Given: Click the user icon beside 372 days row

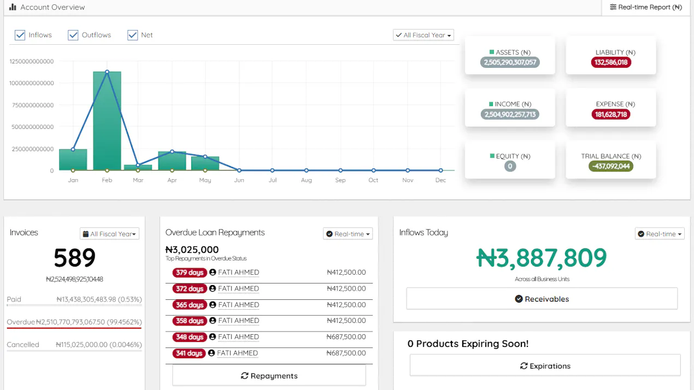Looking at the screenshot, I should [x=213, y=288].
